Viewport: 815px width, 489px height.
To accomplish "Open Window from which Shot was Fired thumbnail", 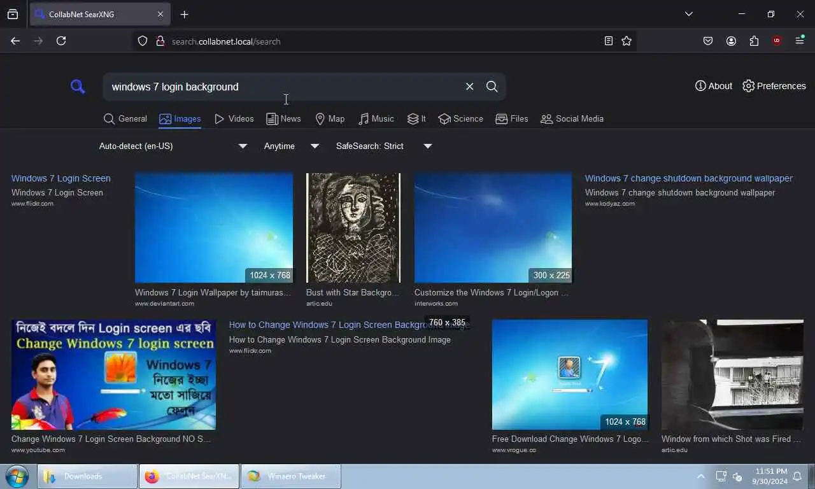I will click(732, 374).
